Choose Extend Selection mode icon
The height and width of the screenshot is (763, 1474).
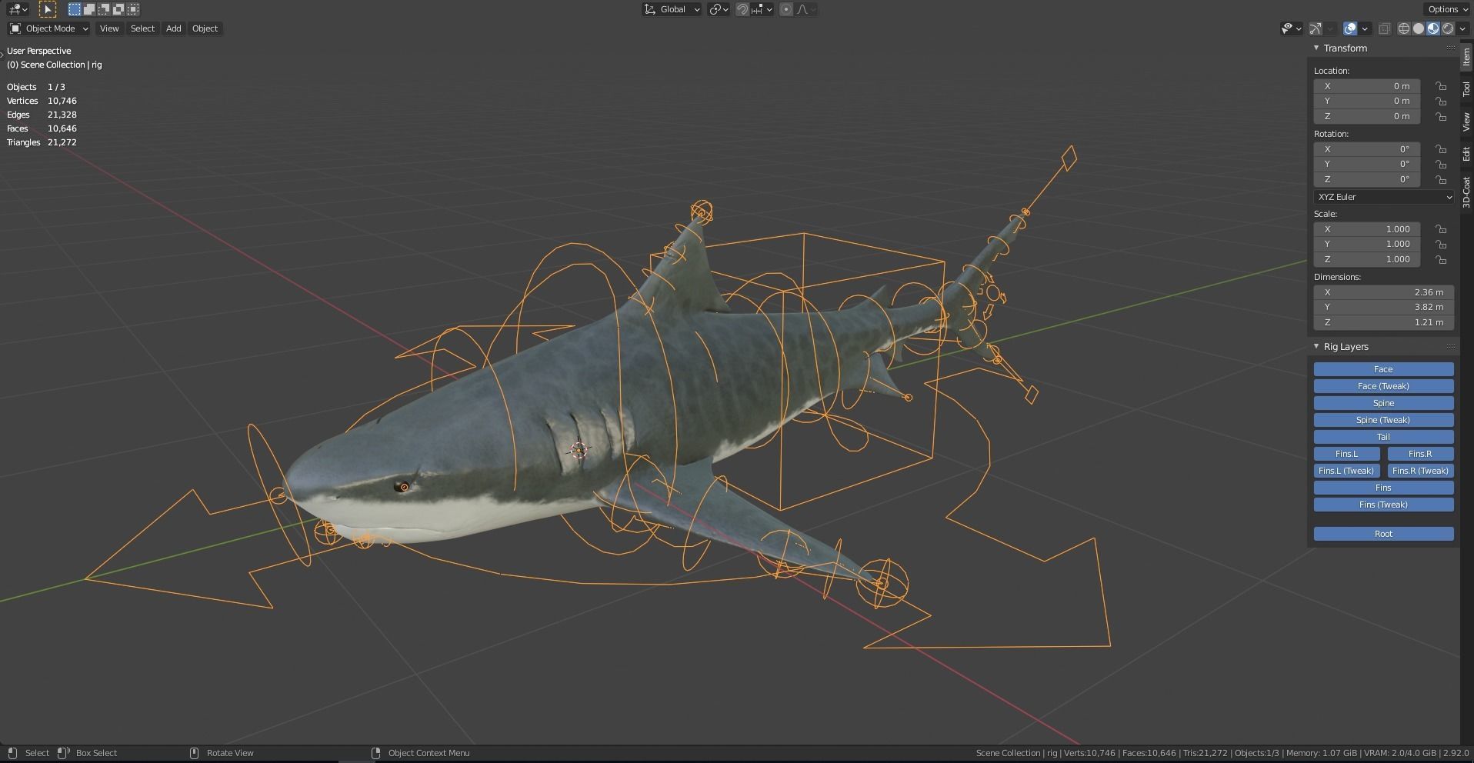tap(89, 9)
